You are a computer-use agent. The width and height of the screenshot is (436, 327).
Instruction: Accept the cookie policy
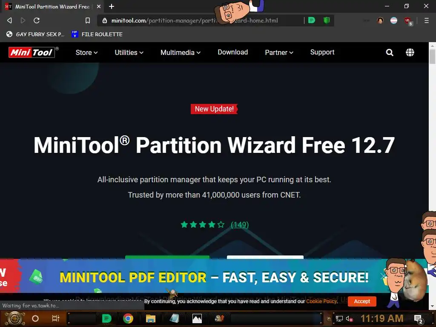362,301
